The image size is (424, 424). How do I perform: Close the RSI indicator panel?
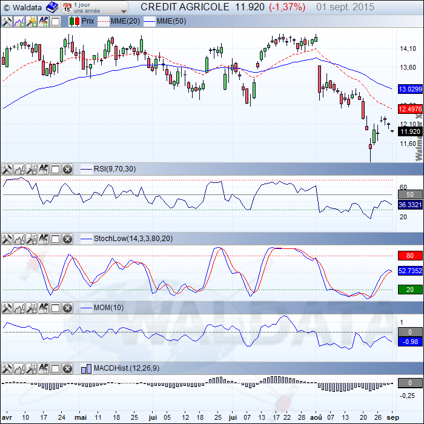click(67, 170)
